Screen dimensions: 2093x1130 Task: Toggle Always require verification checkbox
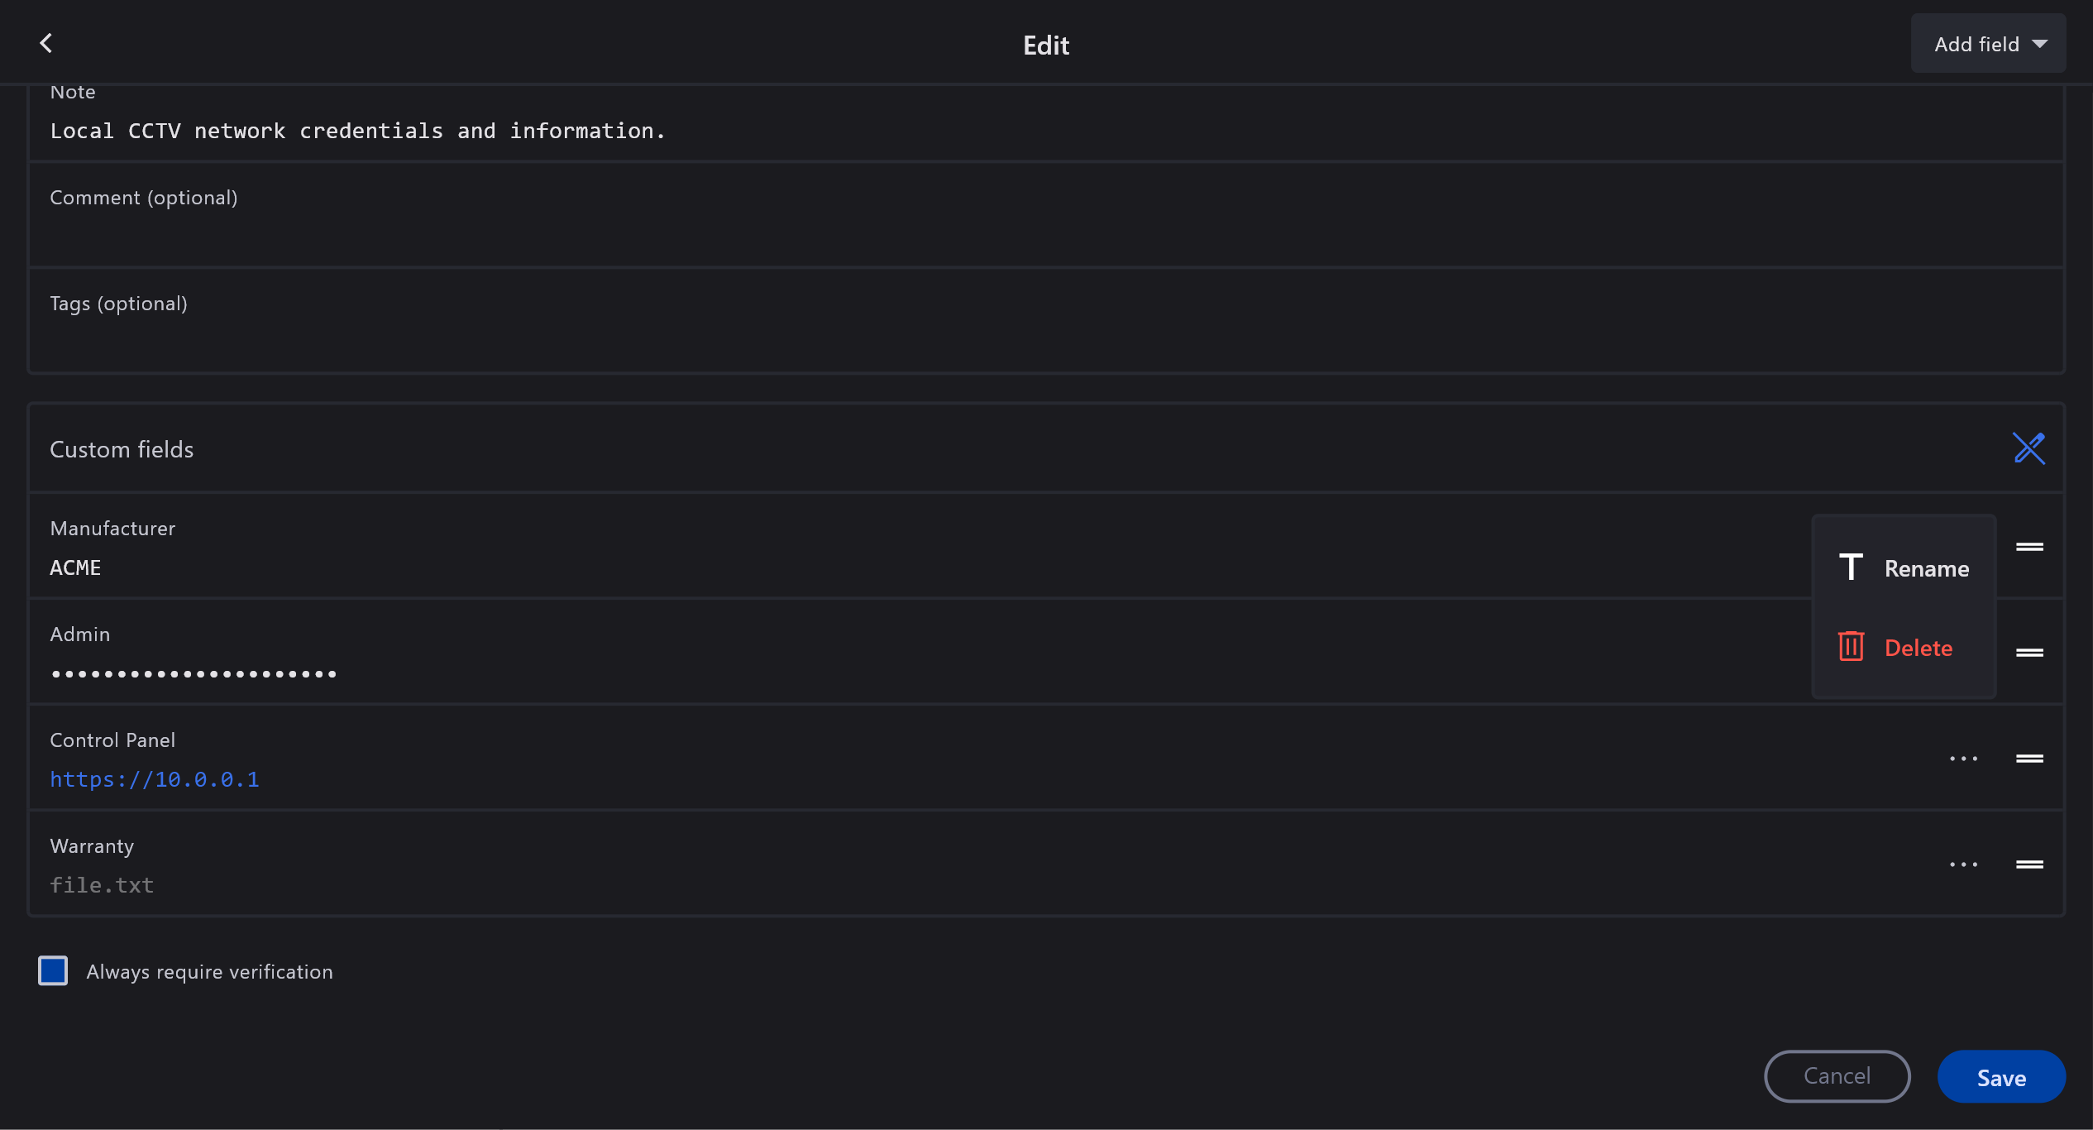(x=53, y=970)
